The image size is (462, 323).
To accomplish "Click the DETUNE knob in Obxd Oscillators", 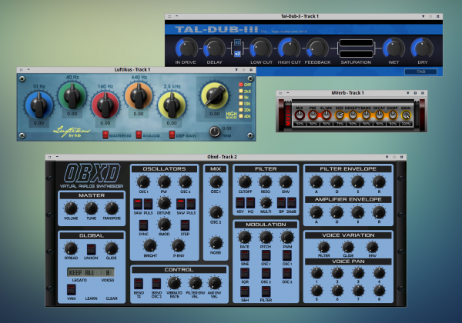I will click(x=164, y=203).
